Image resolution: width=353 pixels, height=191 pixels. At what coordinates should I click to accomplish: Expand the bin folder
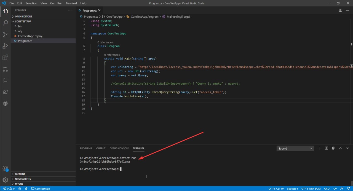[43, 26]
